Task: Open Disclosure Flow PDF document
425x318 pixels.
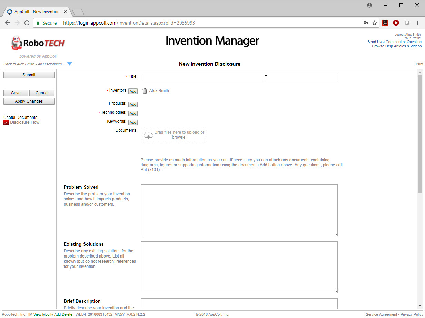Action: 24,122
